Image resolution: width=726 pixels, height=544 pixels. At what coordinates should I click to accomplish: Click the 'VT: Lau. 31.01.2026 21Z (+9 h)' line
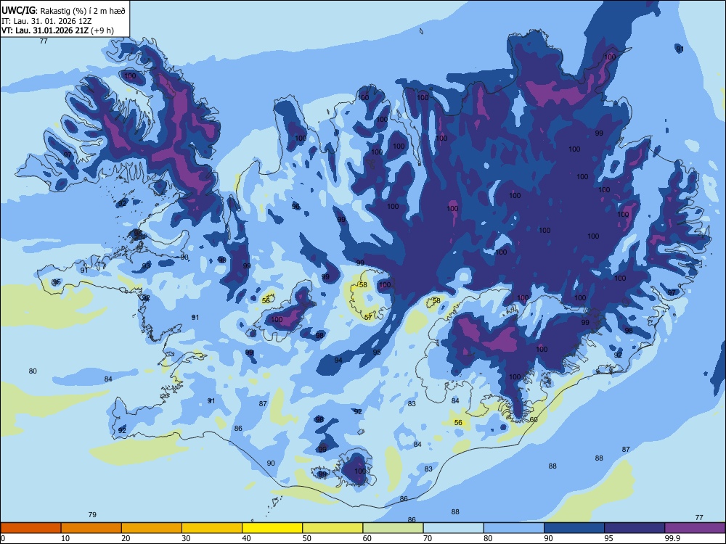point(57,30)
